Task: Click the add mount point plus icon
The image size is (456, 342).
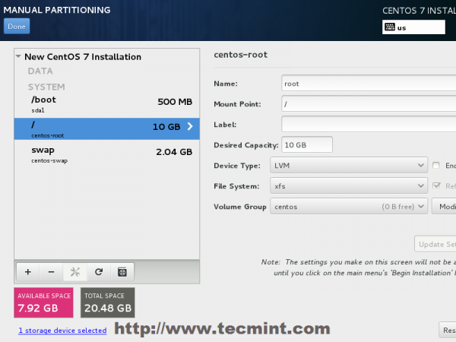Action: [27, 271]
